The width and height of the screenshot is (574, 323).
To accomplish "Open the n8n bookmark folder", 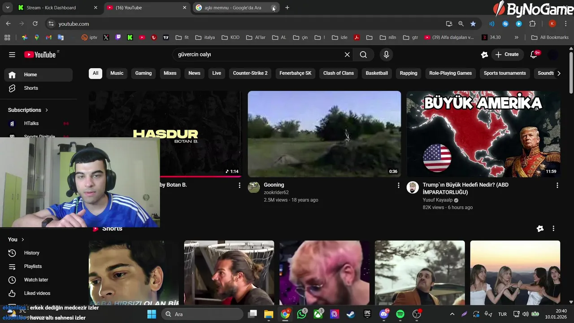I will (387, 38).
